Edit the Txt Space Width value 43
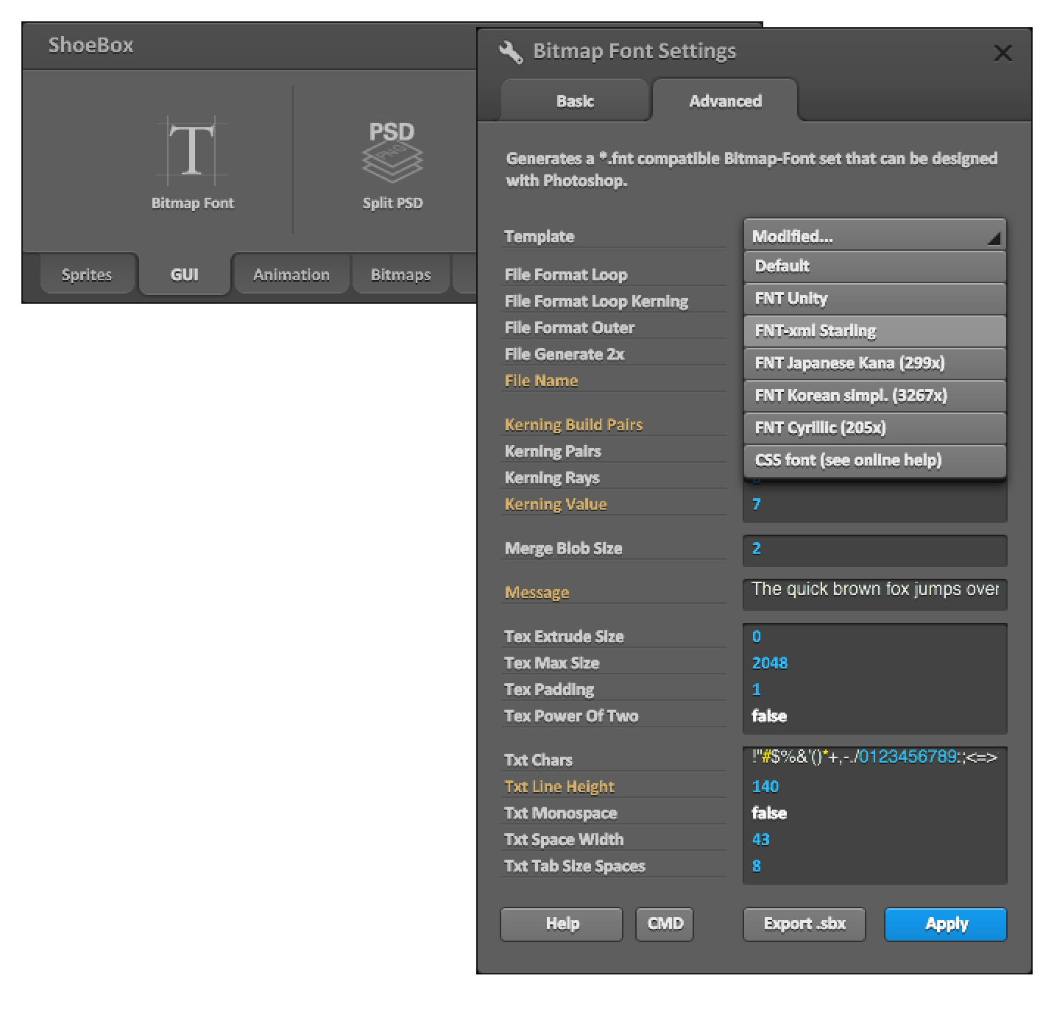The image size is (1054, 1009). click(x=874, y=840)
